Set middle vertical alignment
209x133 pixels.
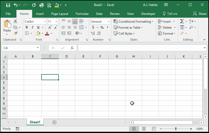[x=69, y=21]
